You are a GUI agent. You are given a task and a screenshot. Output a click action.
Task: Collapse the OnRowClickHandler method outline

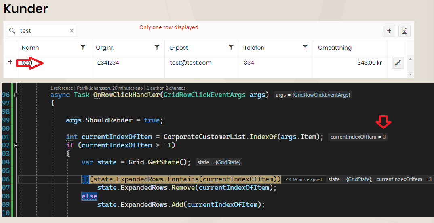pyautogui.click(x=16, y=95)
